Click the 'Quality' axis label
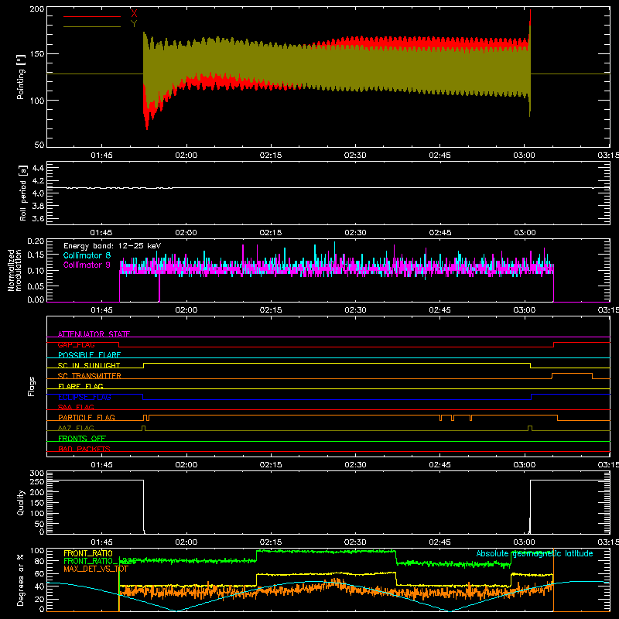This screenshot has width=619, height=619. point(21,502)
